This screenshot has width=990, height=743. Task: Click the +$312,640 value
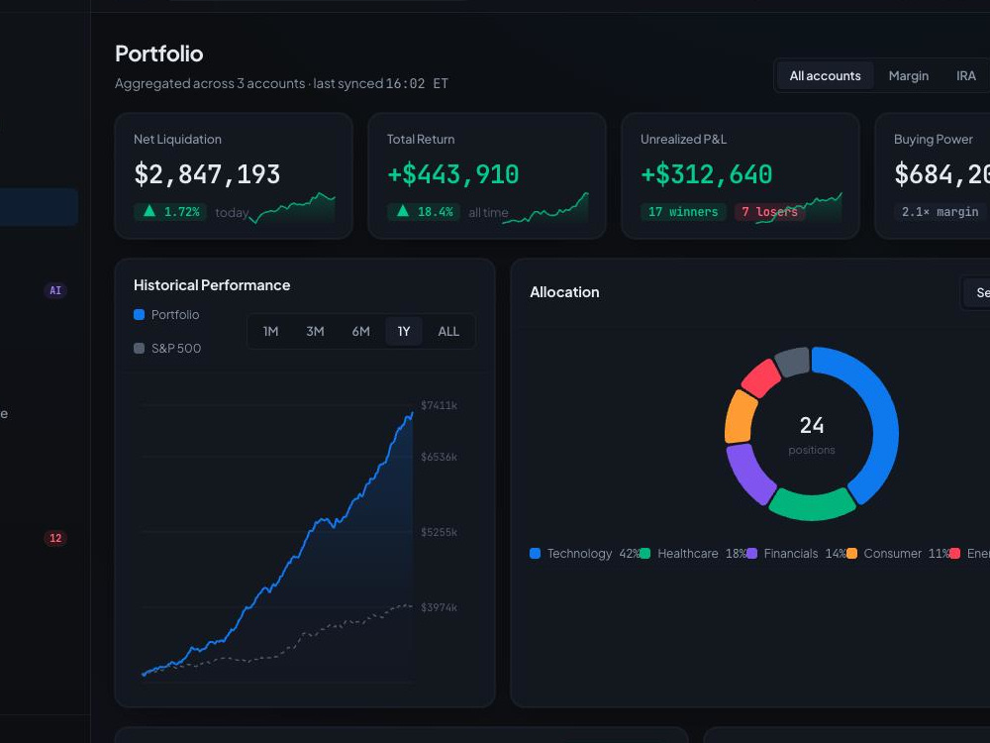pyautogui.click(x=707, y=174)
